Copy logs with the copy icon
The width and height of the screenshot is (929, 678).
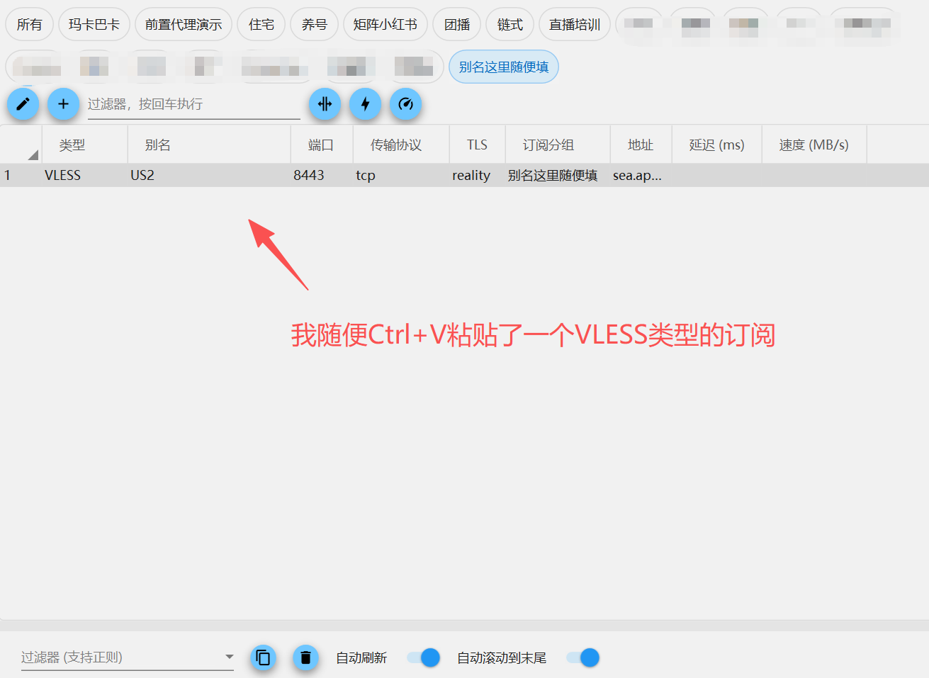(263, 657)
